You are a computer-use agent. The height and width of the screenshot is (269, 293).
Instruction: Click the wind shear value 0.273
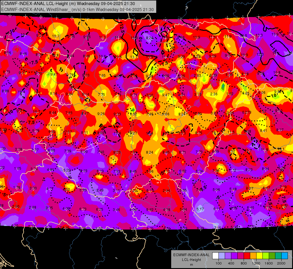pos(247,112)
